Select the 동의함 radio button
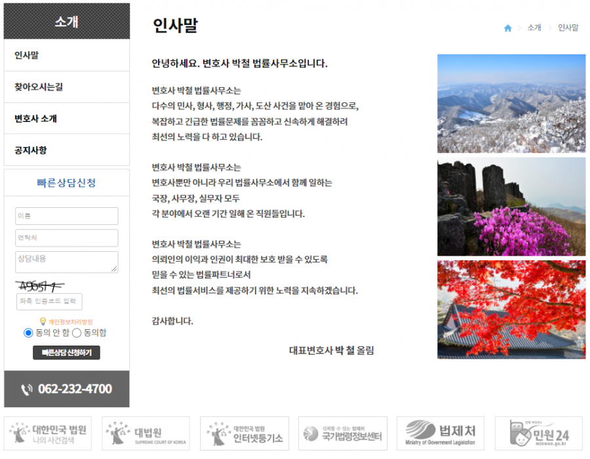 click(x=77, y=333)
